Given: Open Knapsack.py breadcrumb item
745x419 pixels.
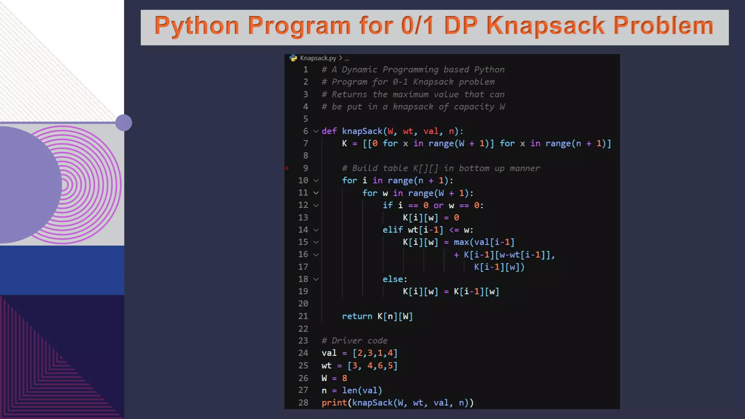Looking at the screenshot, I should pyautogui.click(x=318, y=58).
